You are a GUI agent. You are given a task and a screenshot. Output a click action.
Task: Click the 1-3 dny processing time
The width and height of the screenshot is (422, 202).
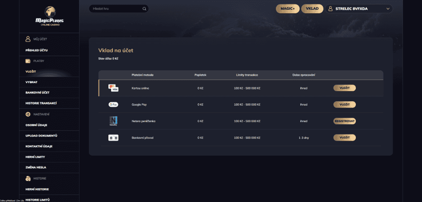coord(304,137)
